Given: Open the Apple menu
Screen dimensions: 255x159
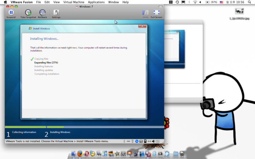Looking at the screenshot, I should coord(5,2).
